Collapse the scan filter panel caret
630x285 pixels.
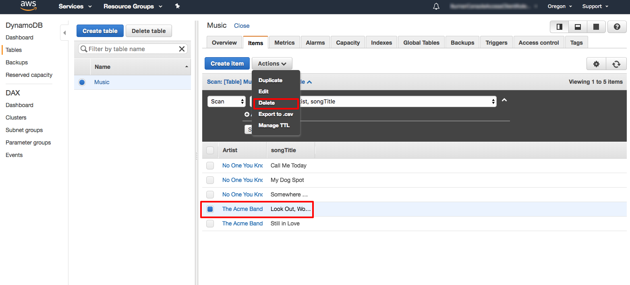[504, 100]
